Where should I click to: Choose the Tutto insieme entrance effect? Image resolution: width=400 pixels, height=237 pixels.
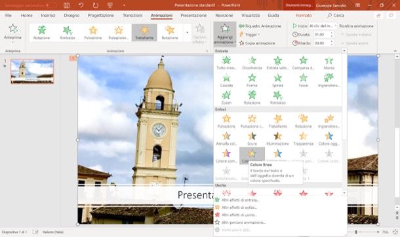[226, 63]
